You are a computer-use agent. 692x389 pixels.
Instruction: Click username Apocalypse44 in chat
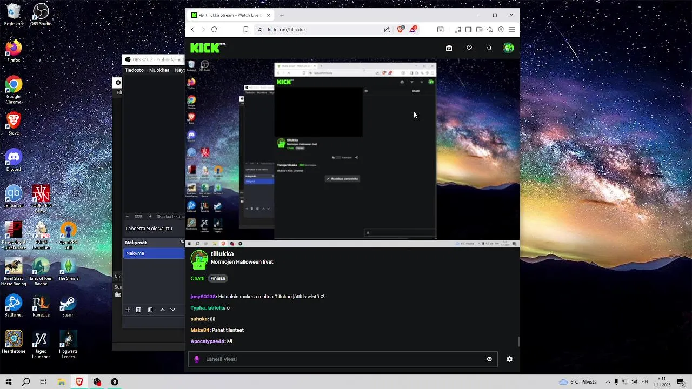pos(208,341)
